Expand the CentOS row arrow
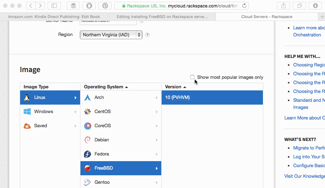Viewport: 325px width, 188px height. 157,112
